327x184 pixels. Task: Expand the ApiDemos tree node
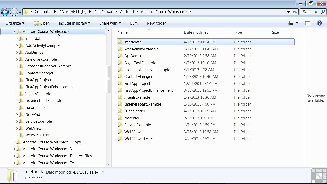point(17,52)
